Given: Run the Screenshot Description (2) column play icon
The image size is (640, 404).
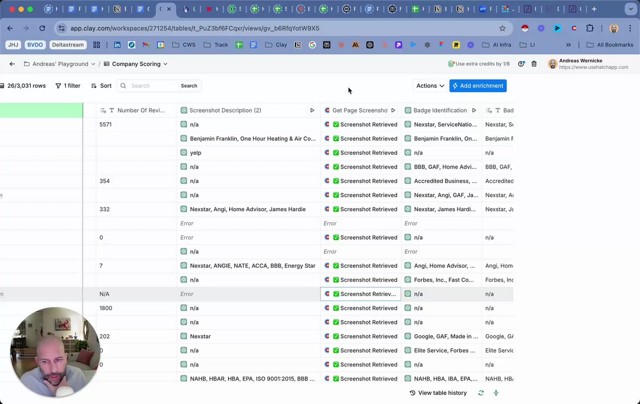Looking at the screenshot, I should [x=312, y=110].
